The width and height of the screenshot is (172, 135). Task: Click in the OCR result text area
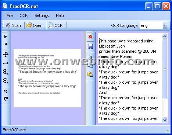coord(130,78)
